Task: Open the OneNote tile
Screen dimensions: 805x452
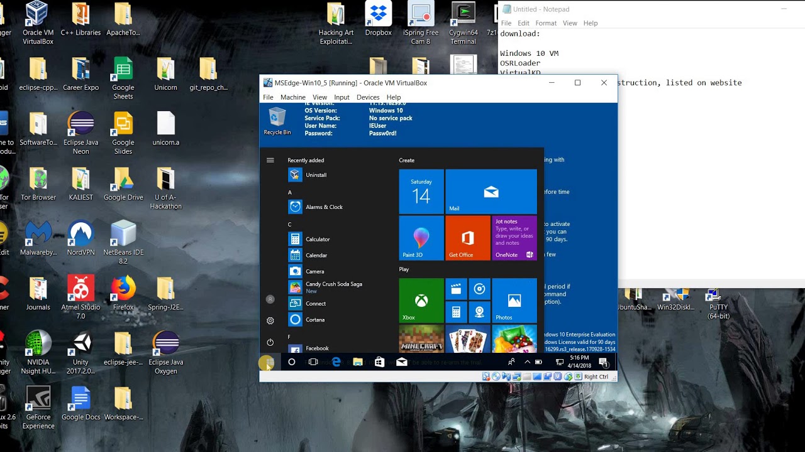Action: tap(514, 238)
